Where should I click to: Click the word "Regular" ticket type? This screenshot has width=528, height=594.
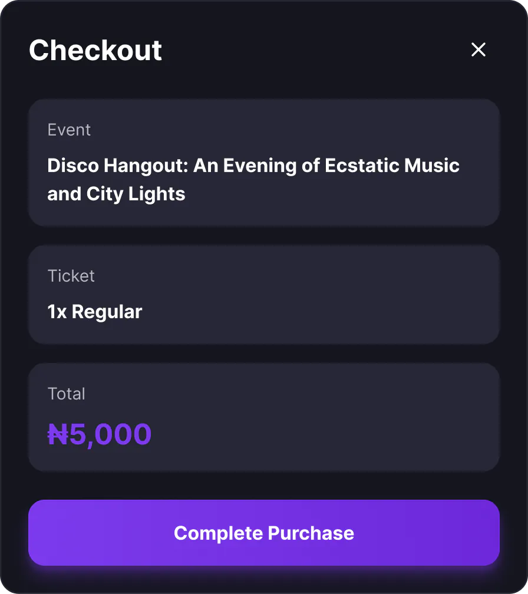click(x=107, y=312)
